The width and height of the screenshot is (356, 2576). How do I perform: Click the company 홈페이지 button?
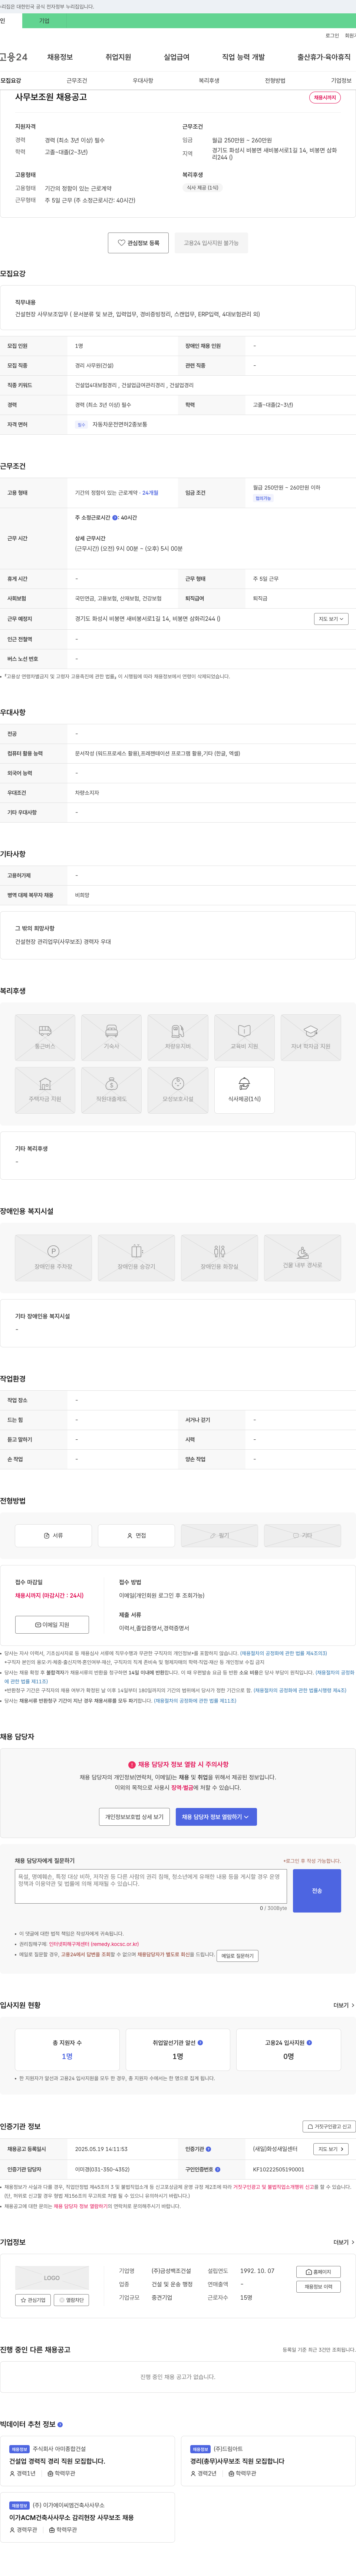click(x=319, y=2272)
